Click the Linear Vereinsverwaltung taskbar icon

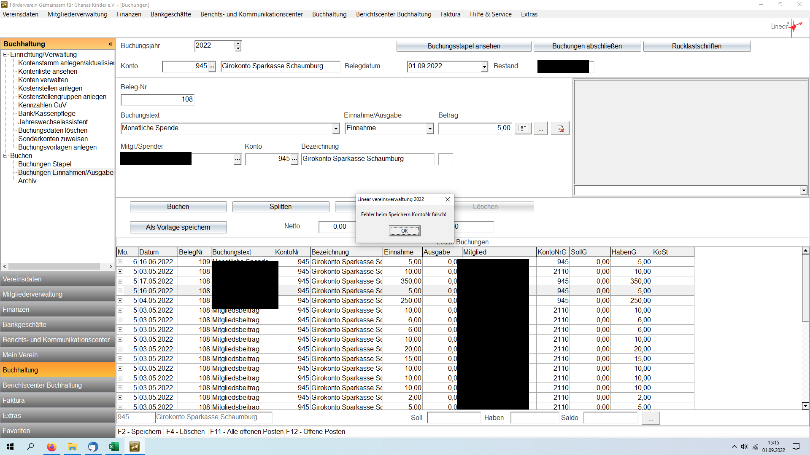pyautogui.click(x=135, y=447)
